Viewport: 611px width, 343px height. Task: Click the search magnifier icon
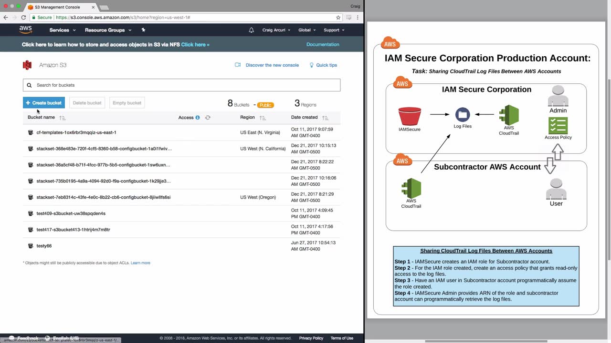click(29, 85)
